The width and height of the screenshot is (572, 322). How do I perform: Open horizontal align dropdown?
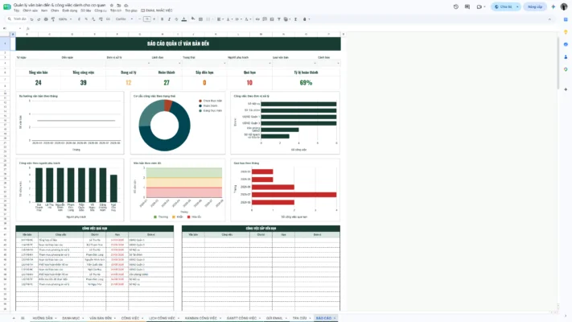pyautogui.click(x=220, y=19)
